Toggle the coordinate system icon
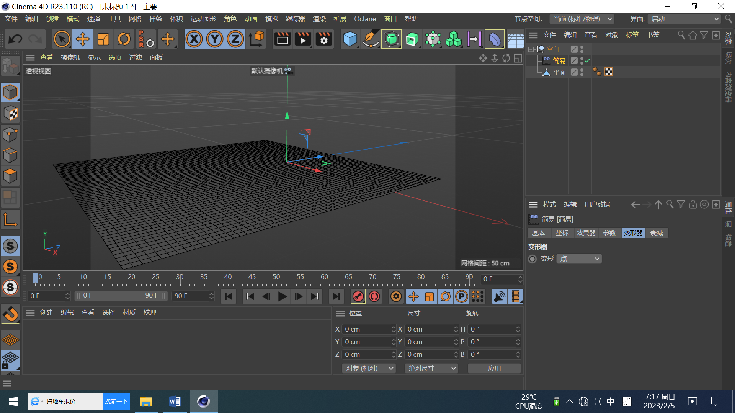735x413 pixels. pyautogui.click(x=257, y=39)
